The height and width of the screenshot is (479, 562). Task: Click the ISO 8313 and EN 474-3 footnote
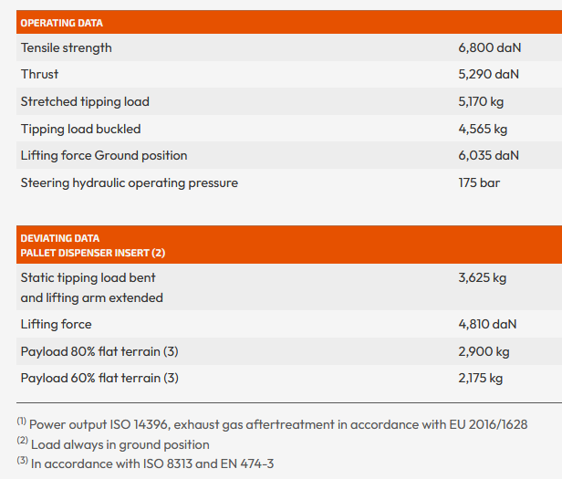point(151,463)
